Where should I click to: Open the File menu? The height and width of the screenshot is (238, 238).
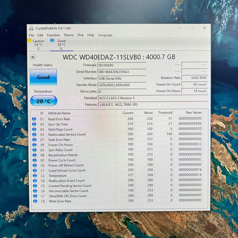[x=31, y=35]
